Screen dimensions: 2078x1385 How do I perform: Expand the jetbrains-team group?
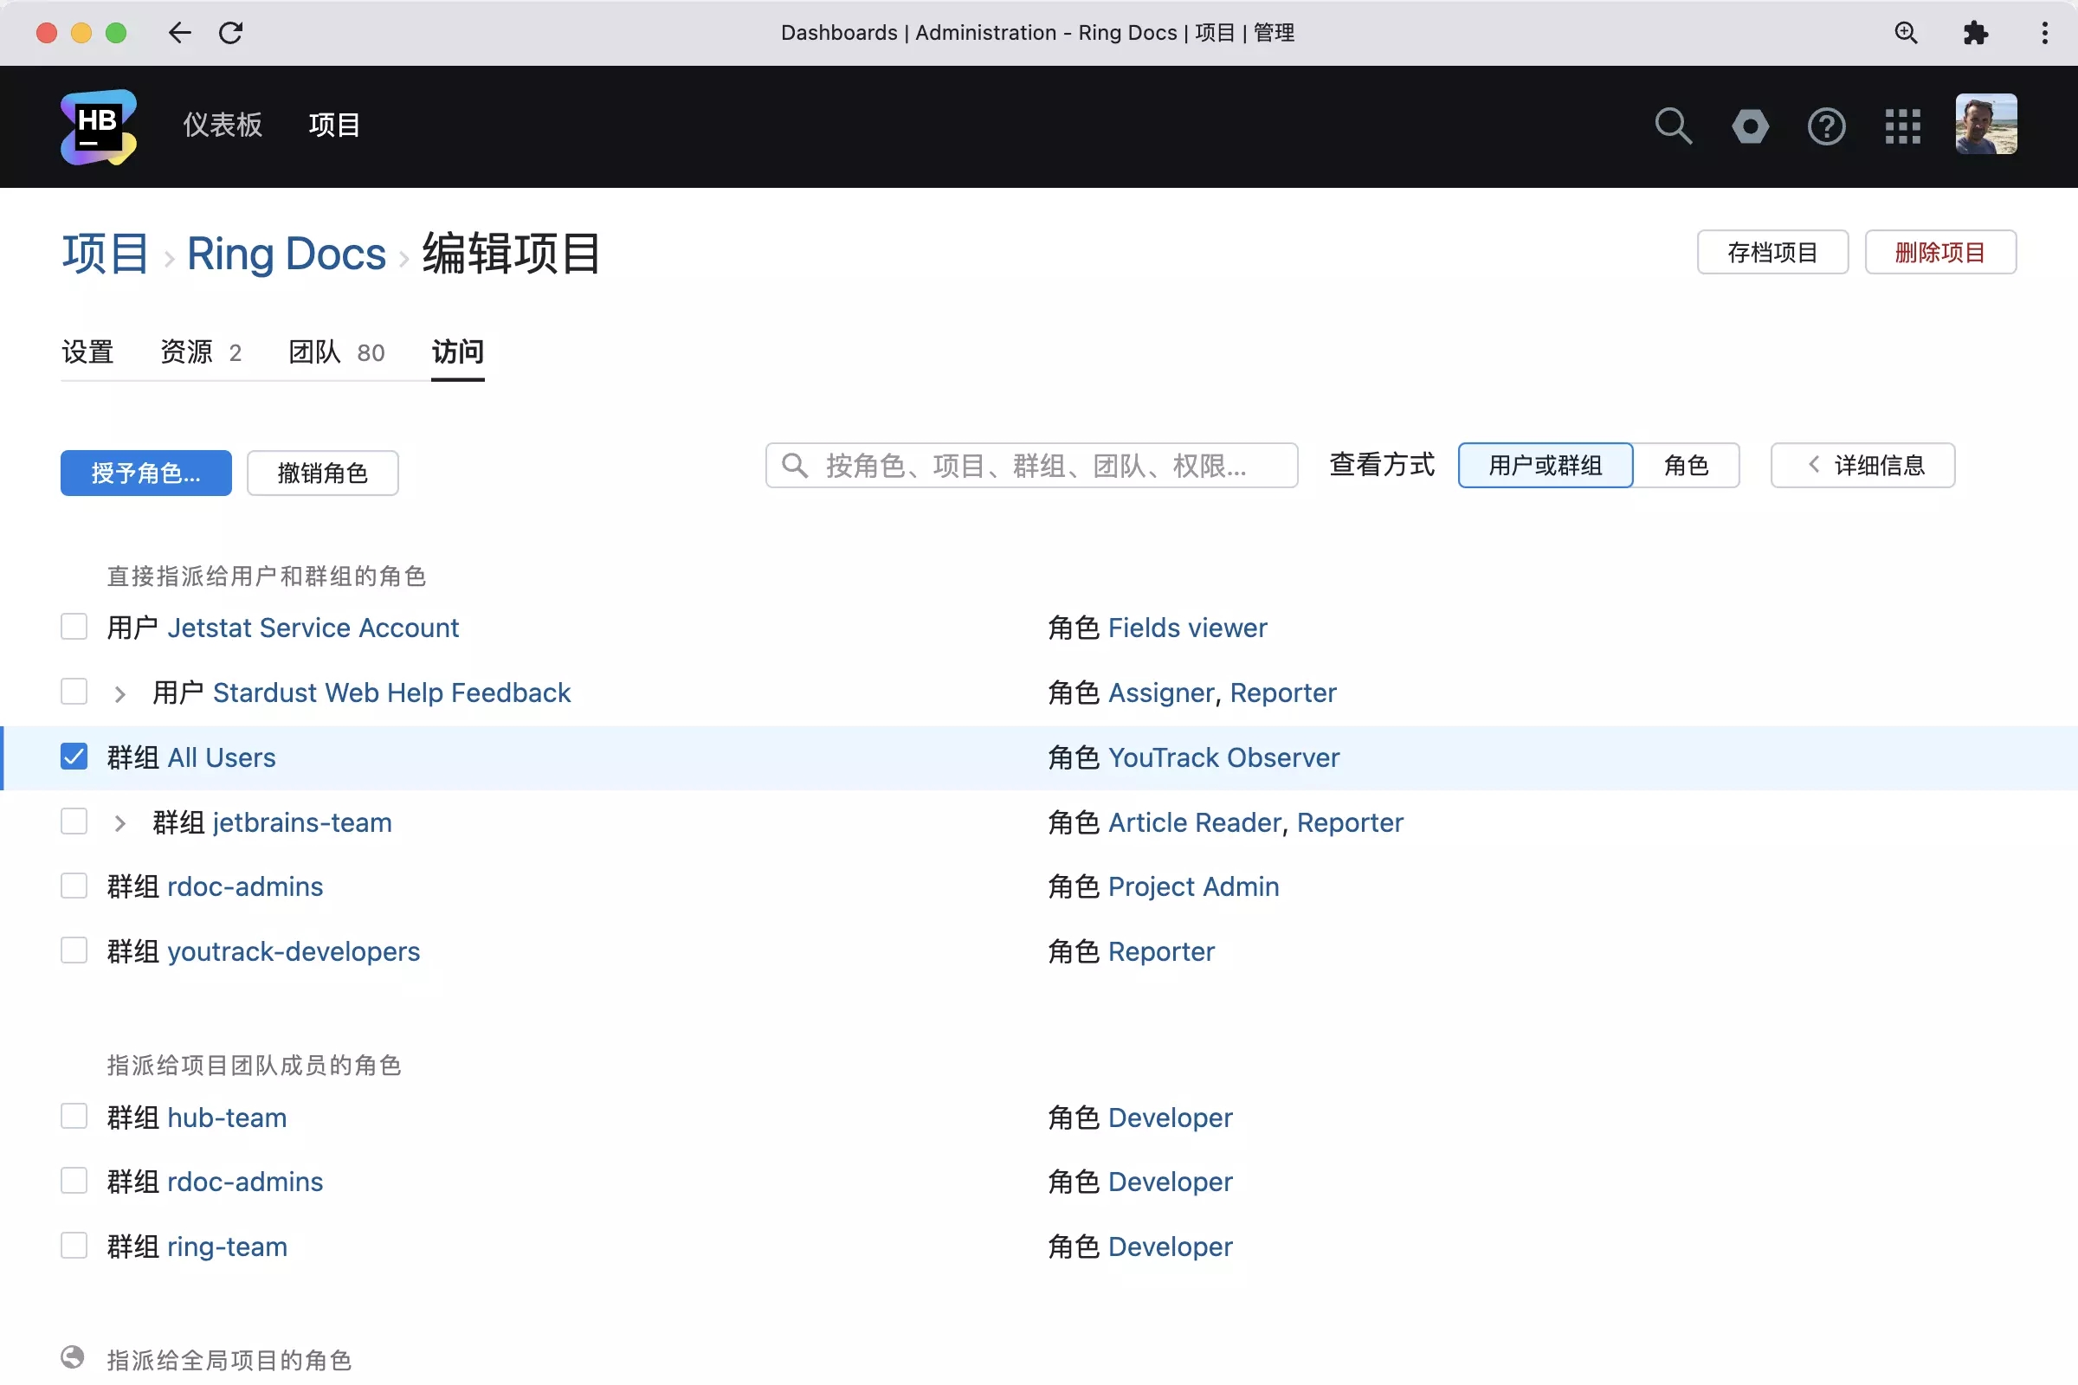[x=119, y=821]
